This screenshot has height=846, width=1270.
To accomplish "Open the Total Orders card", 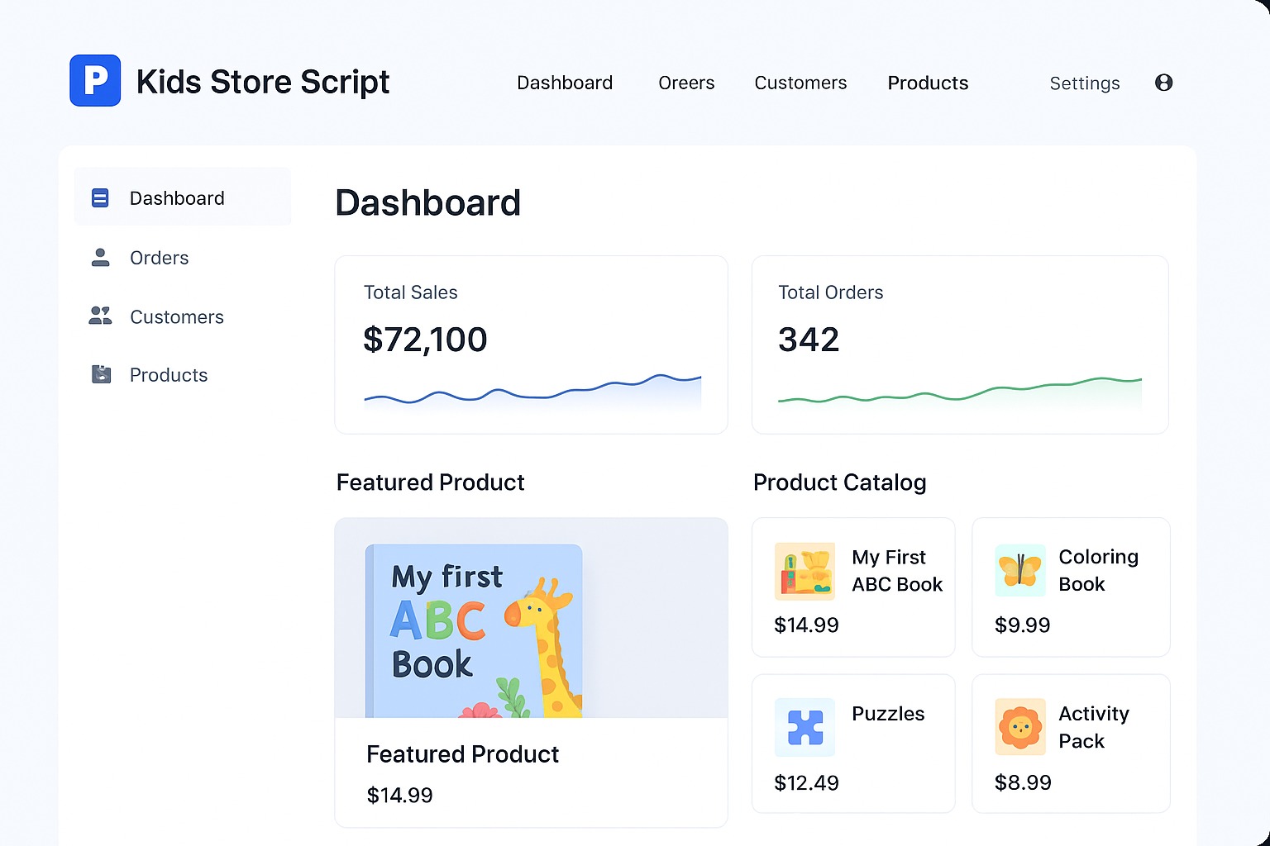I will (x=959, y=345).
